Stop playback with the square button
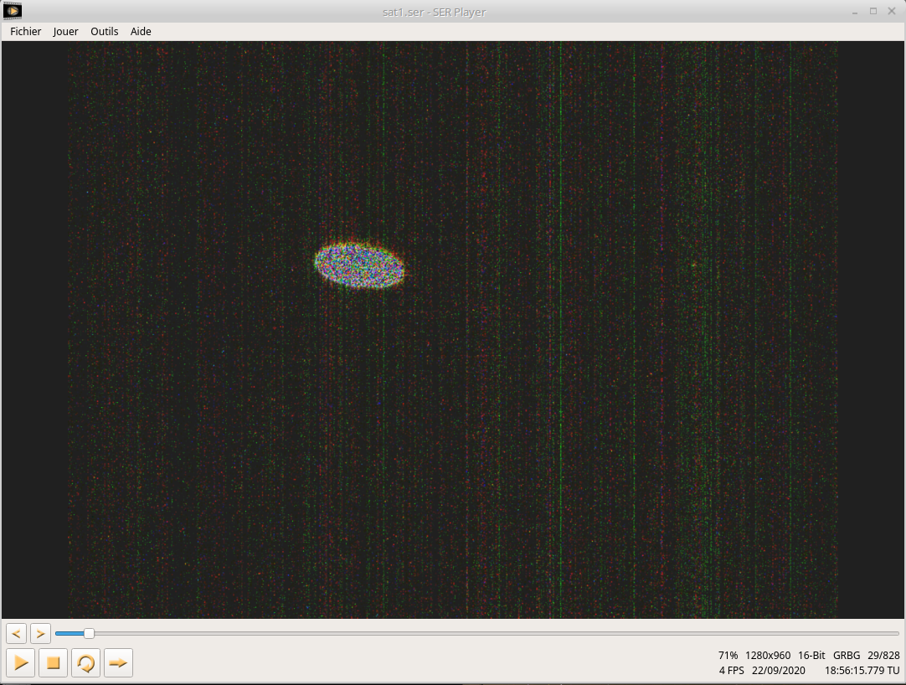The image size is (906, 685). (x=53, y=662)
